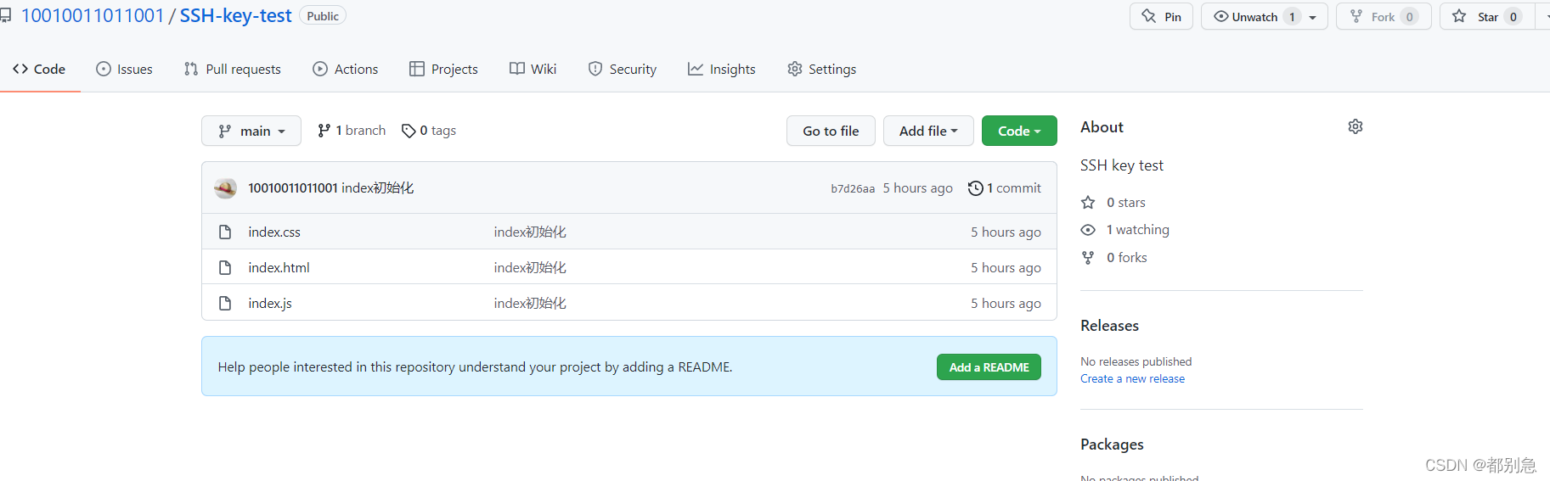1550x481 pixels.
Task: Open commit message in index.html row
Action: 530,267
